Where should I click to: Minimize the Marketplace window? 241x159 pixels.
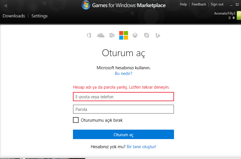pos(231,5)
